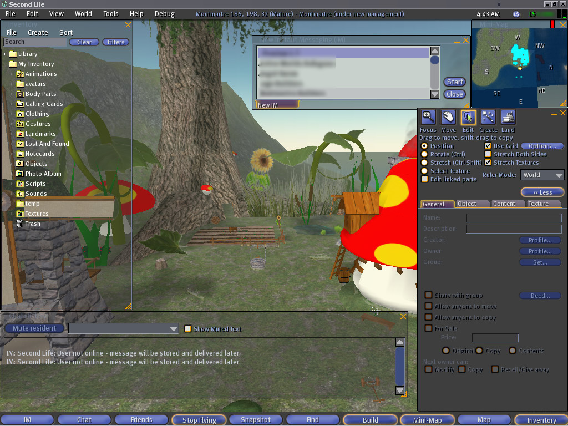Click the L$ currency icon in menu bar
Viewport: 568px width, 426px height.
pos(516,14)
